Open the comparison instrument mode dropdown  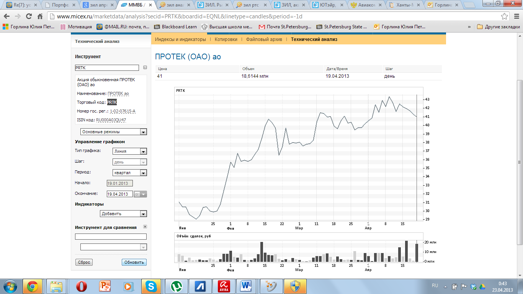(x=113, y=247)
